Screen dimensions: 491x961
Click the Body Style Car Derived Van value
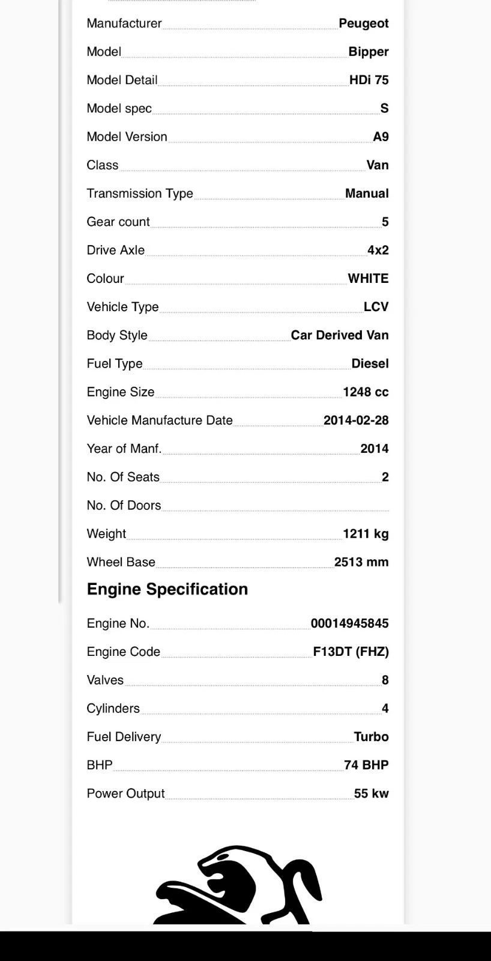[x=340, y=335]
